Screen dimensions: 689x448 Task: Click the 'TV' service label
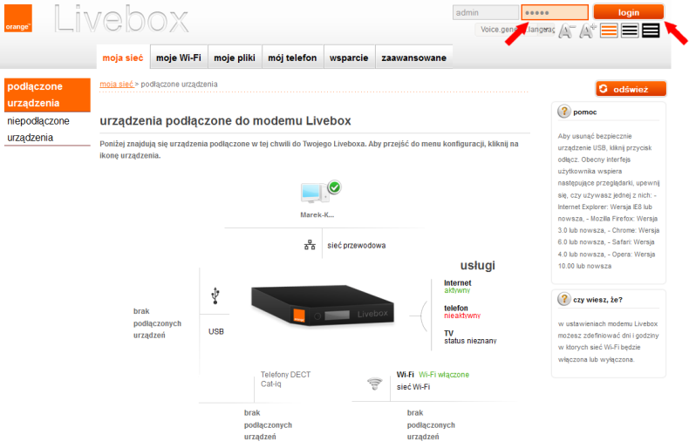tap(448, 333)
